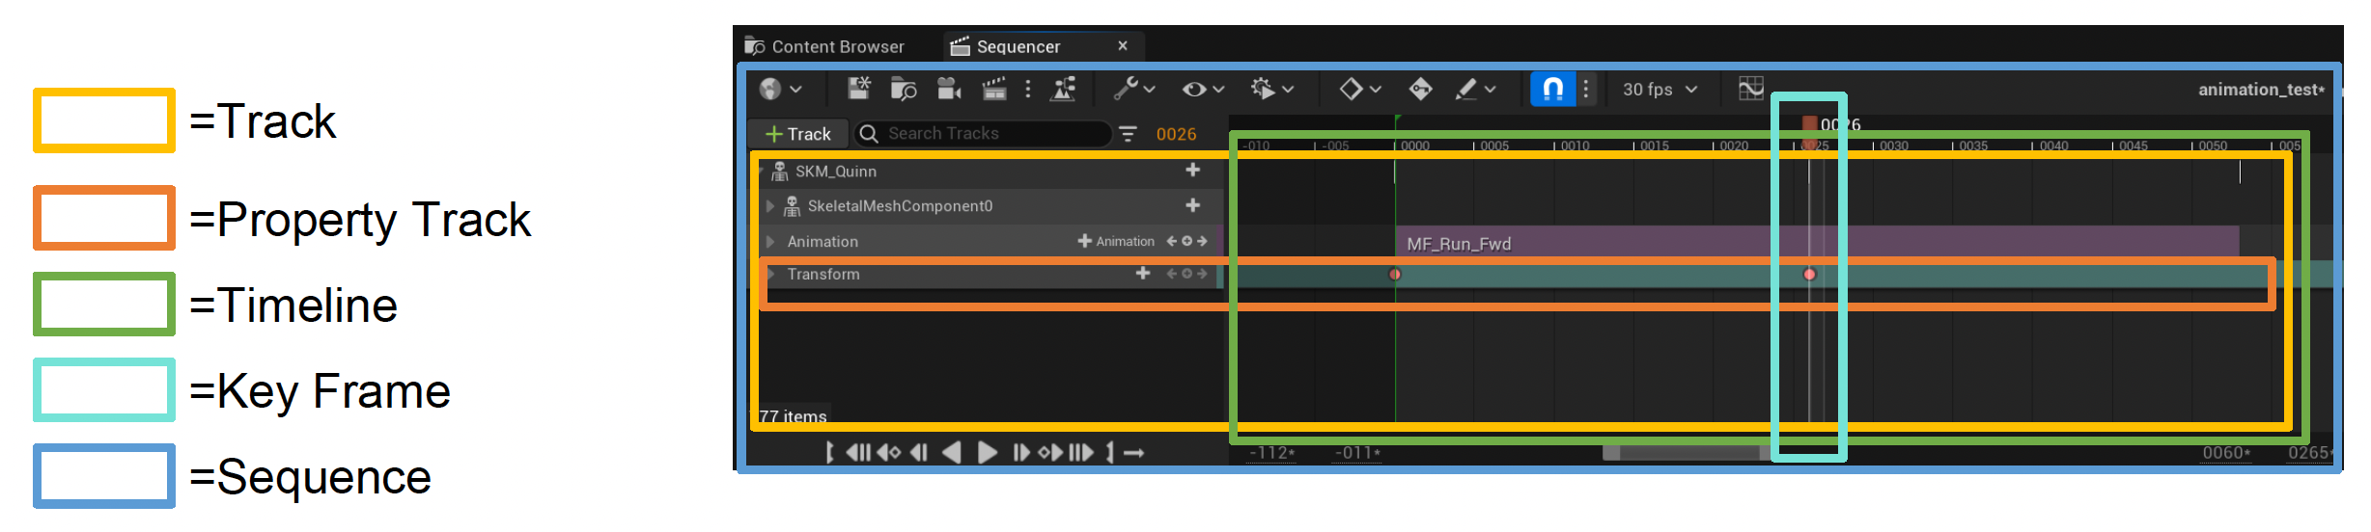Click the green plus Track button
2371x532 pixels.
point(797,134)
